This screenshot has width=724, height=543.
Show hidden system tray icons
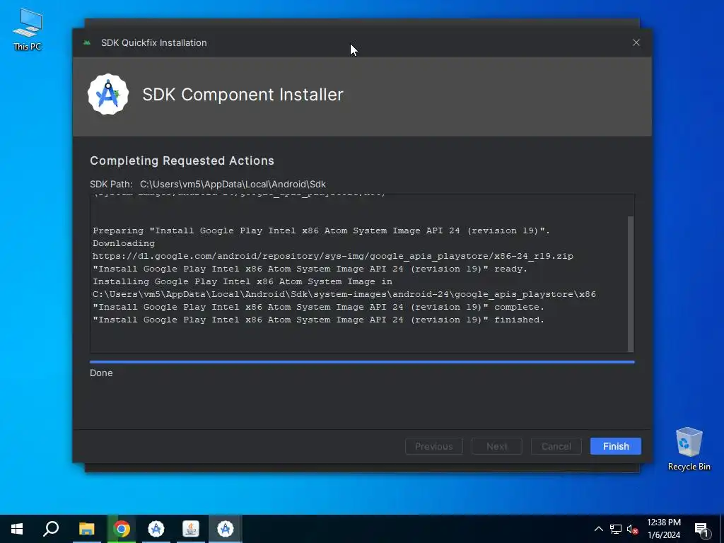598,529
